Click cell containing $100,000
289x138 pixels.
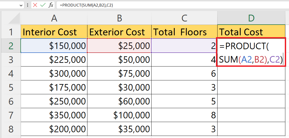(x=119, y=115)
